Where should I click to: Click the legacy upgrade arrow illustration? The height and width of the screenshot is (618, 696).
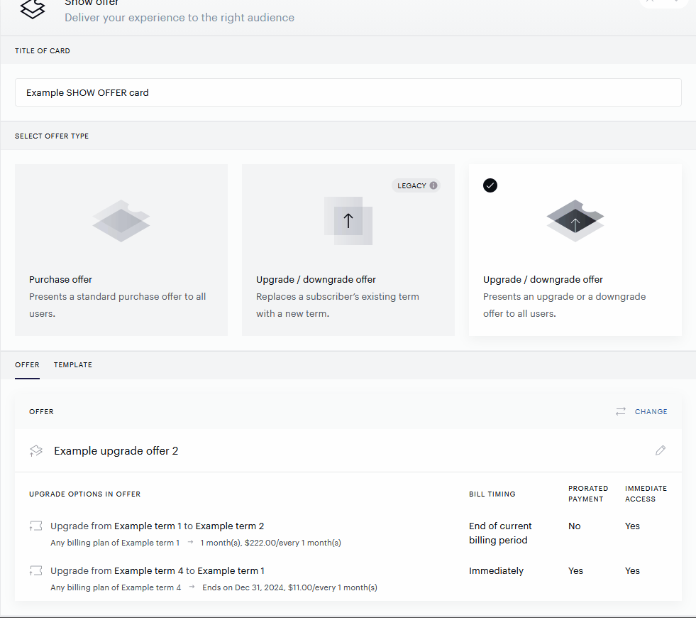(348, 221)
